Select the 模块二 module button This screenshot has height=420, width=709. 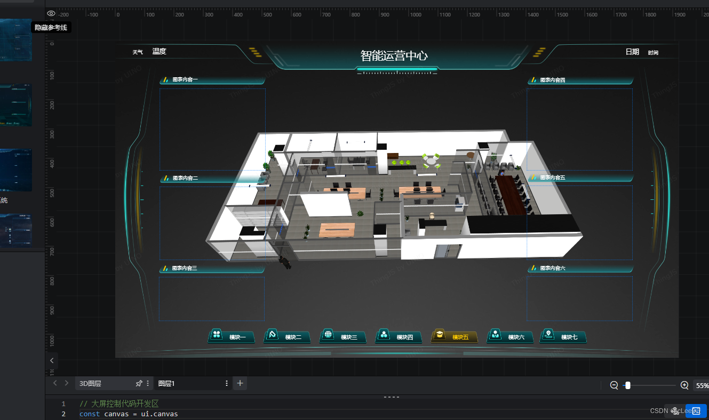[287, 336]
